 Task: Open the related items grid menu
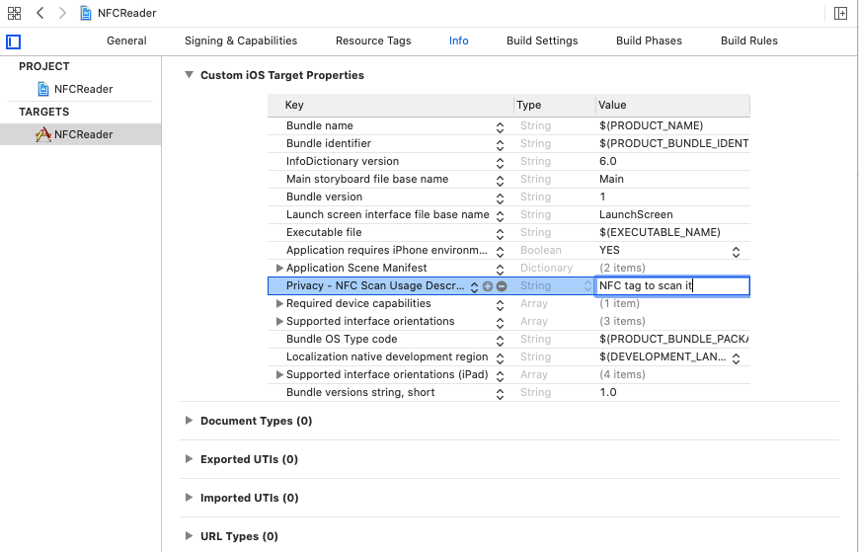14,13
